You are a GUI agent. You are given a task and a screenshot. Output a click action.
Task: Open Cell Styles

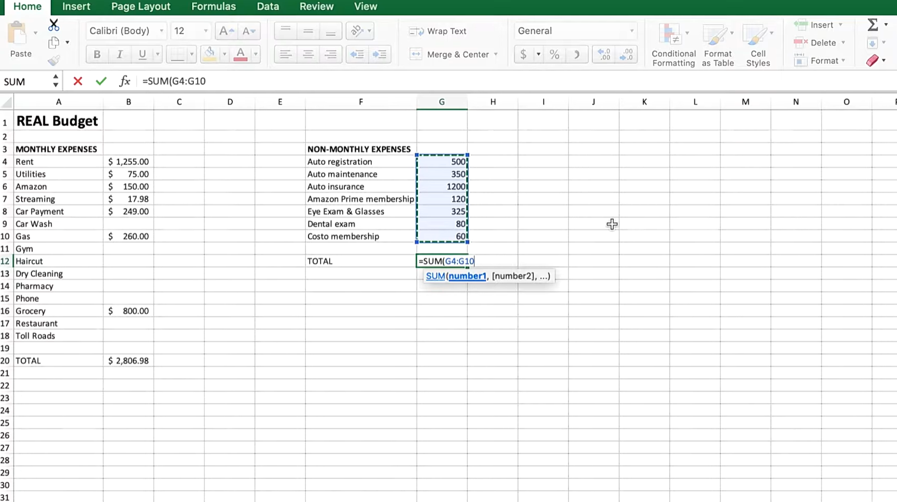(758, 45)
